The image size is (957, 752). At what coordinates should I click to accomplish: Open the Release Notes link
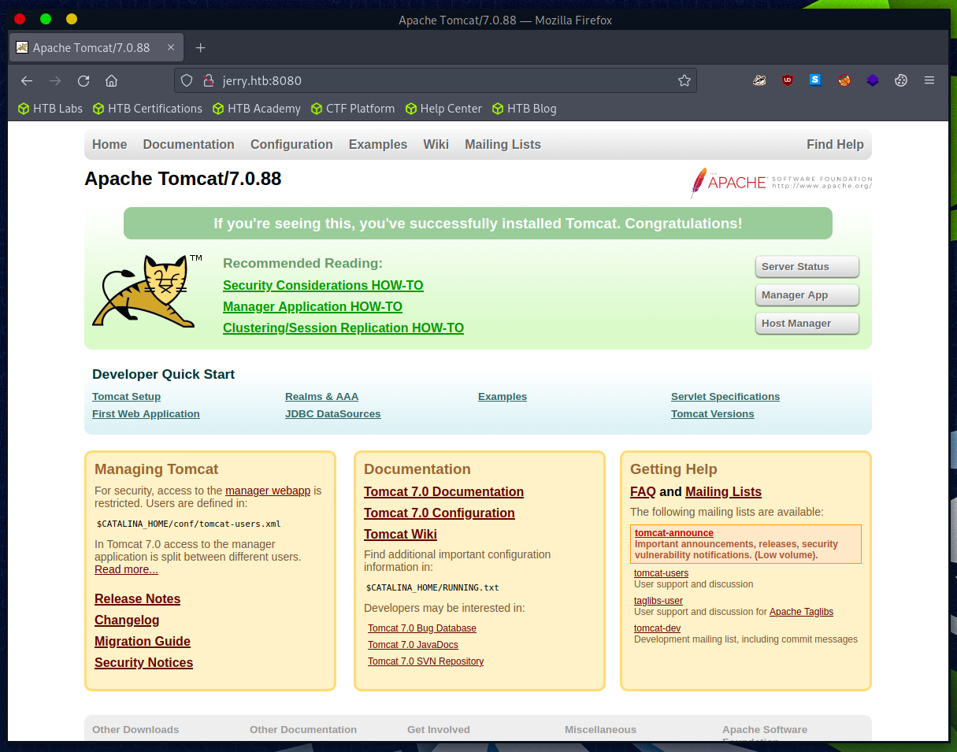[x=138, y=598]
